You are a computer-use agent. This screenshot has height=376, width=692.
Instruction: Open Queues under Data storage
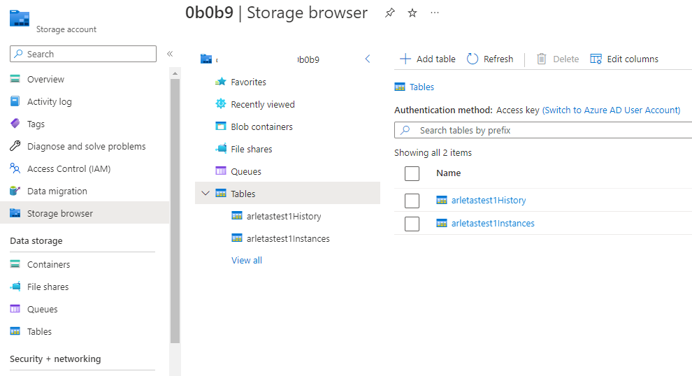43,310
